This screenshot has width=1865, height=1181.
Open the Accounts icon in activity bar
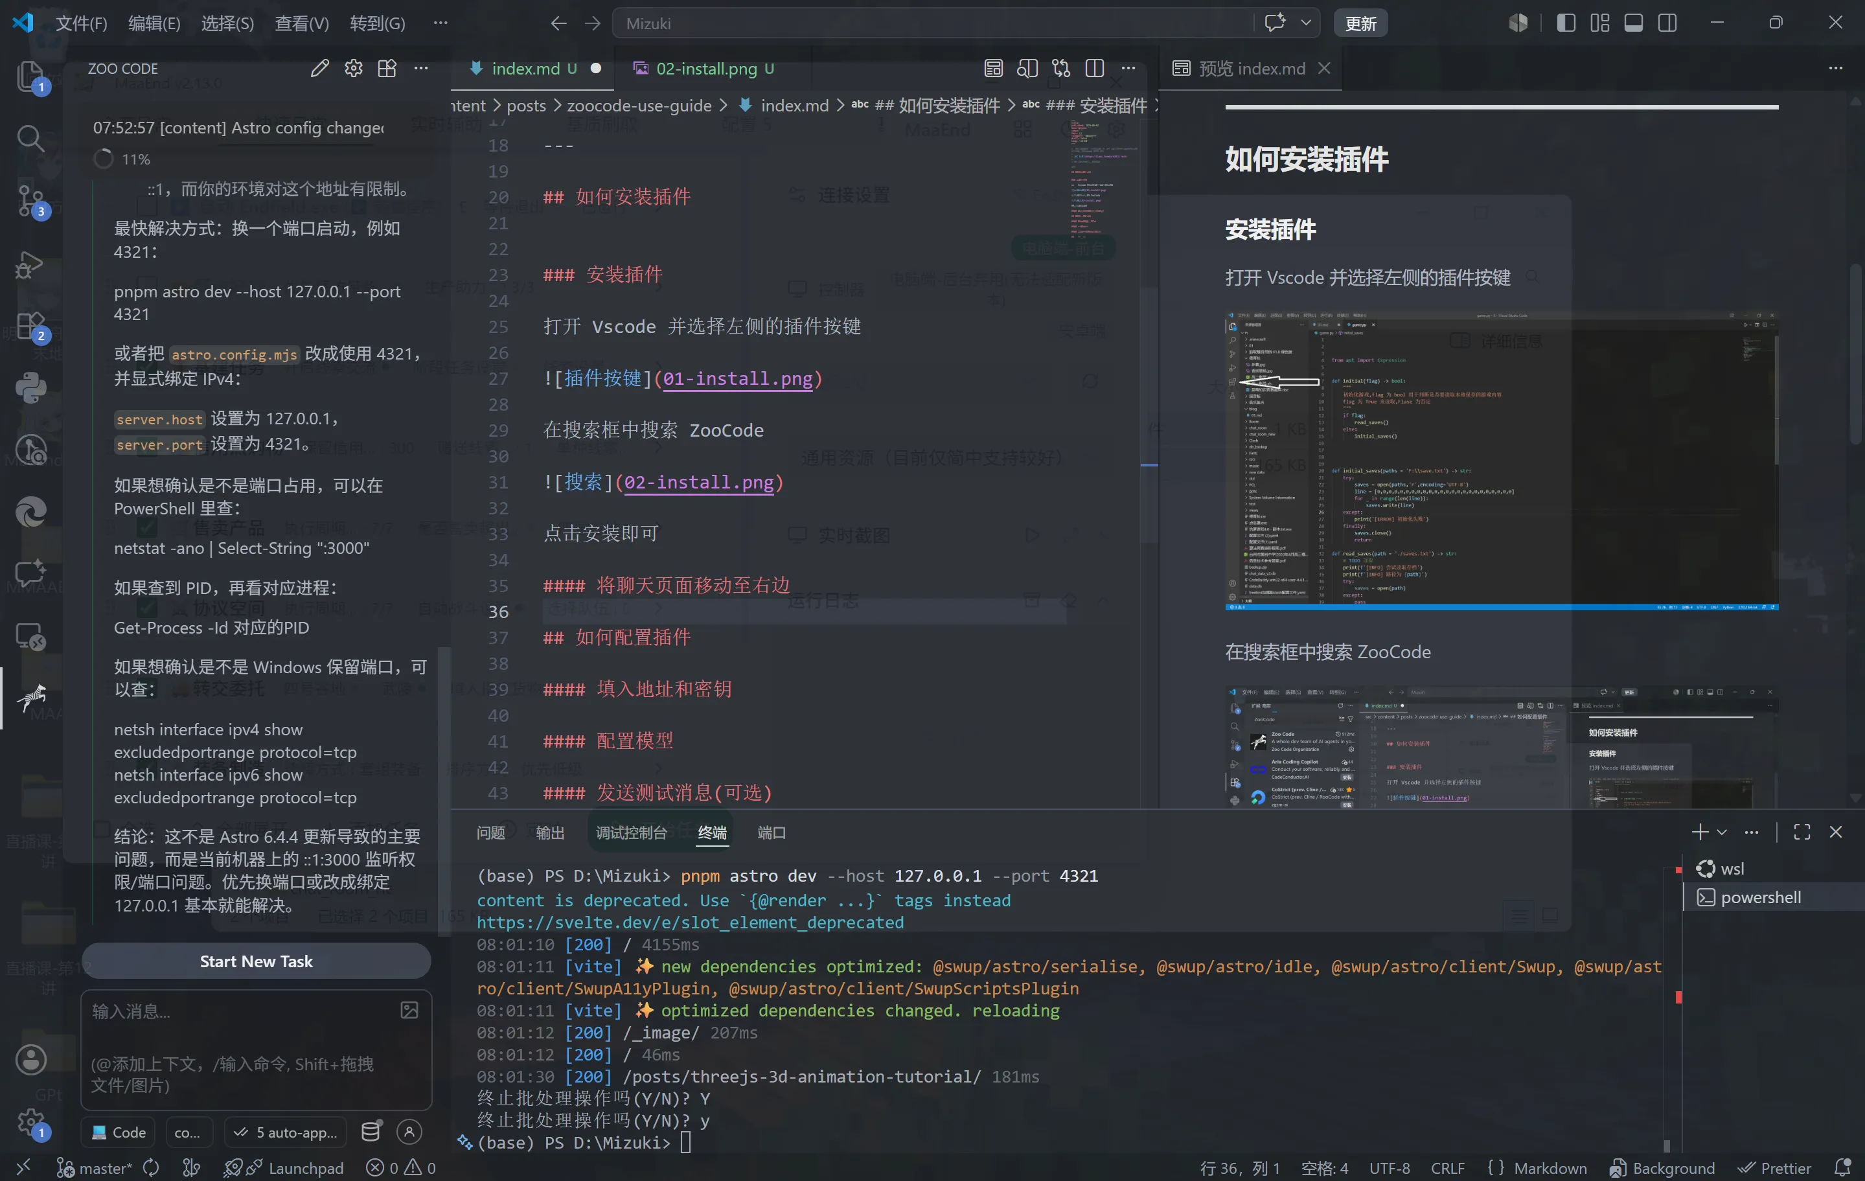[30, 1059]
